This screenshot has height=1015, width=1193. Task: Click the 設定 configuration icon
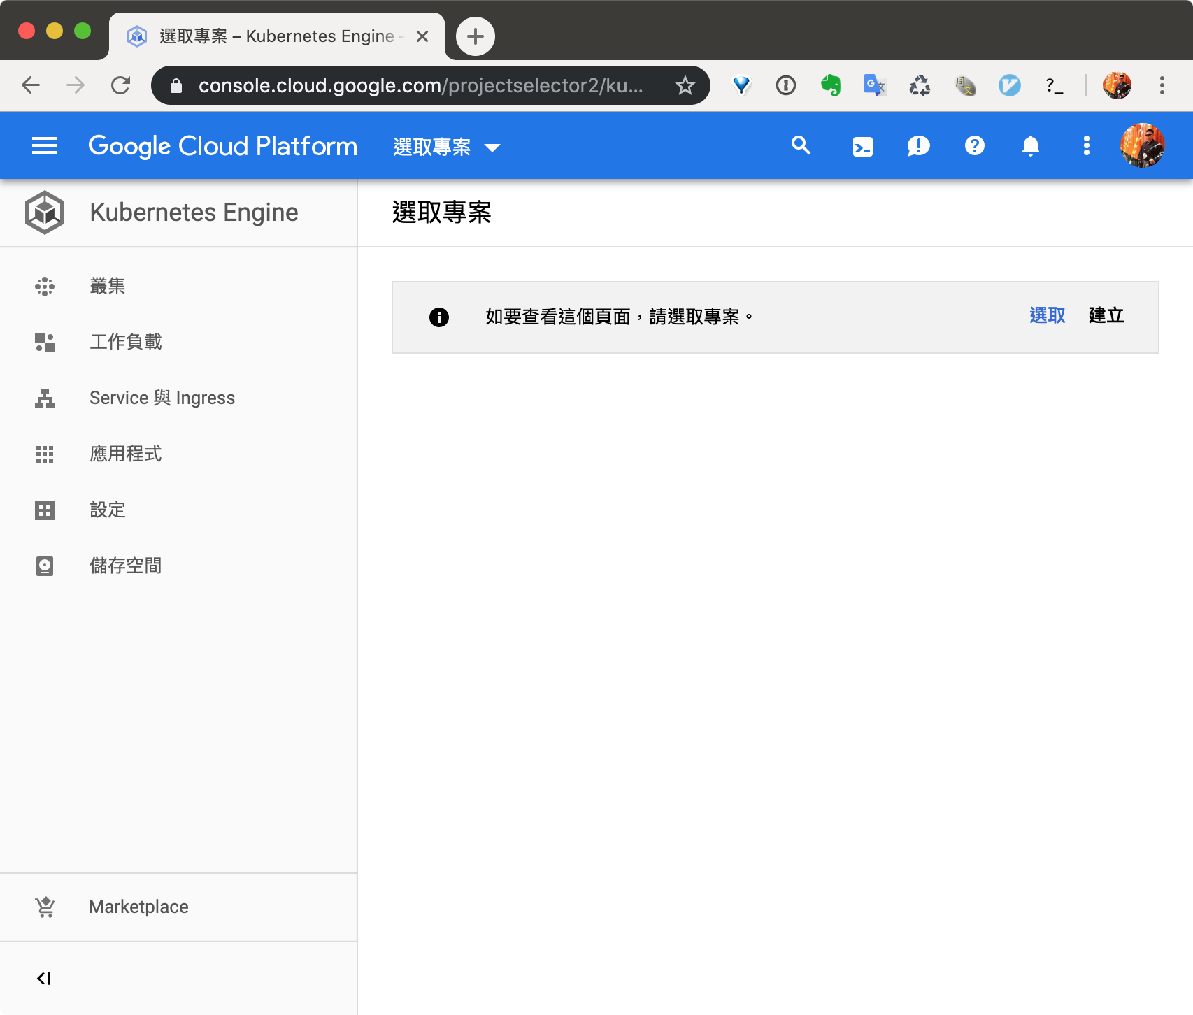click(45, 510)
